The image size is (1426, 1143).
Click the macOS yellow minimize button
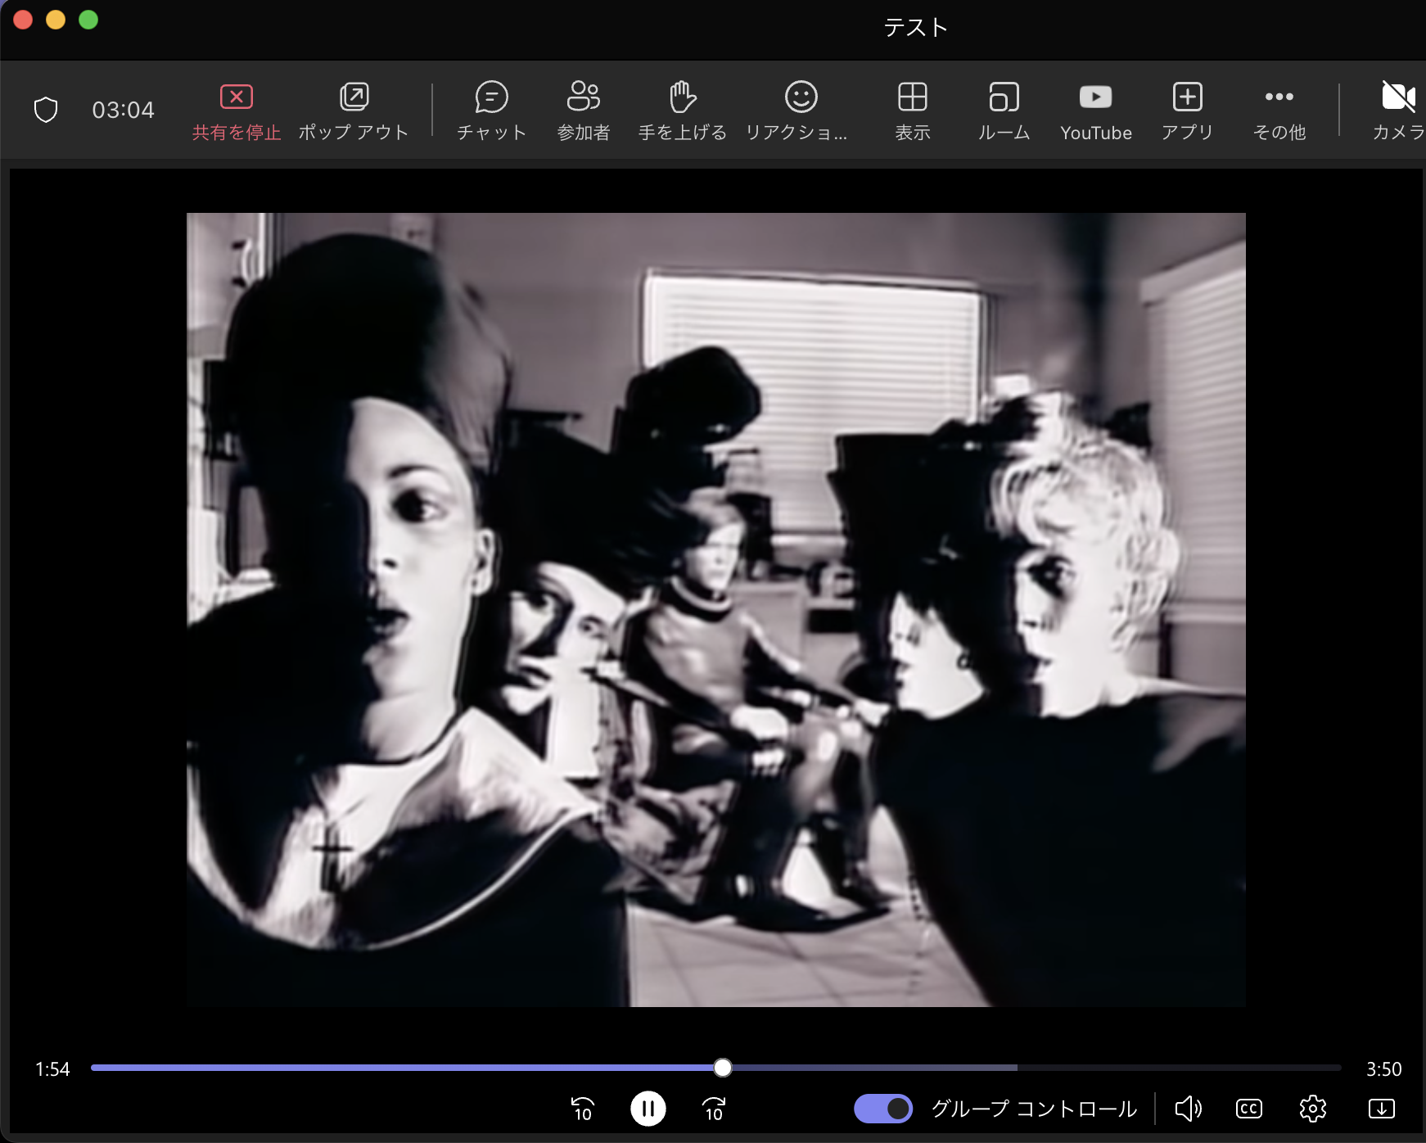point(56,20)
